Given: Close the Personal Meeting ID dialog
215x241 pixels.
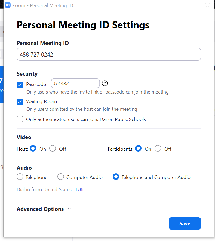Looking at the screenshot, I should click(x=207, y=5).
